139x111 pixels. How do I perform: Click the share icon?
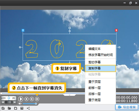click(28, 108)
